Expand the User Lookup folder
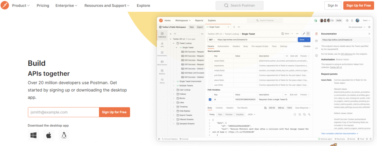Screen dimensions: 377x146 pos(174,90)
